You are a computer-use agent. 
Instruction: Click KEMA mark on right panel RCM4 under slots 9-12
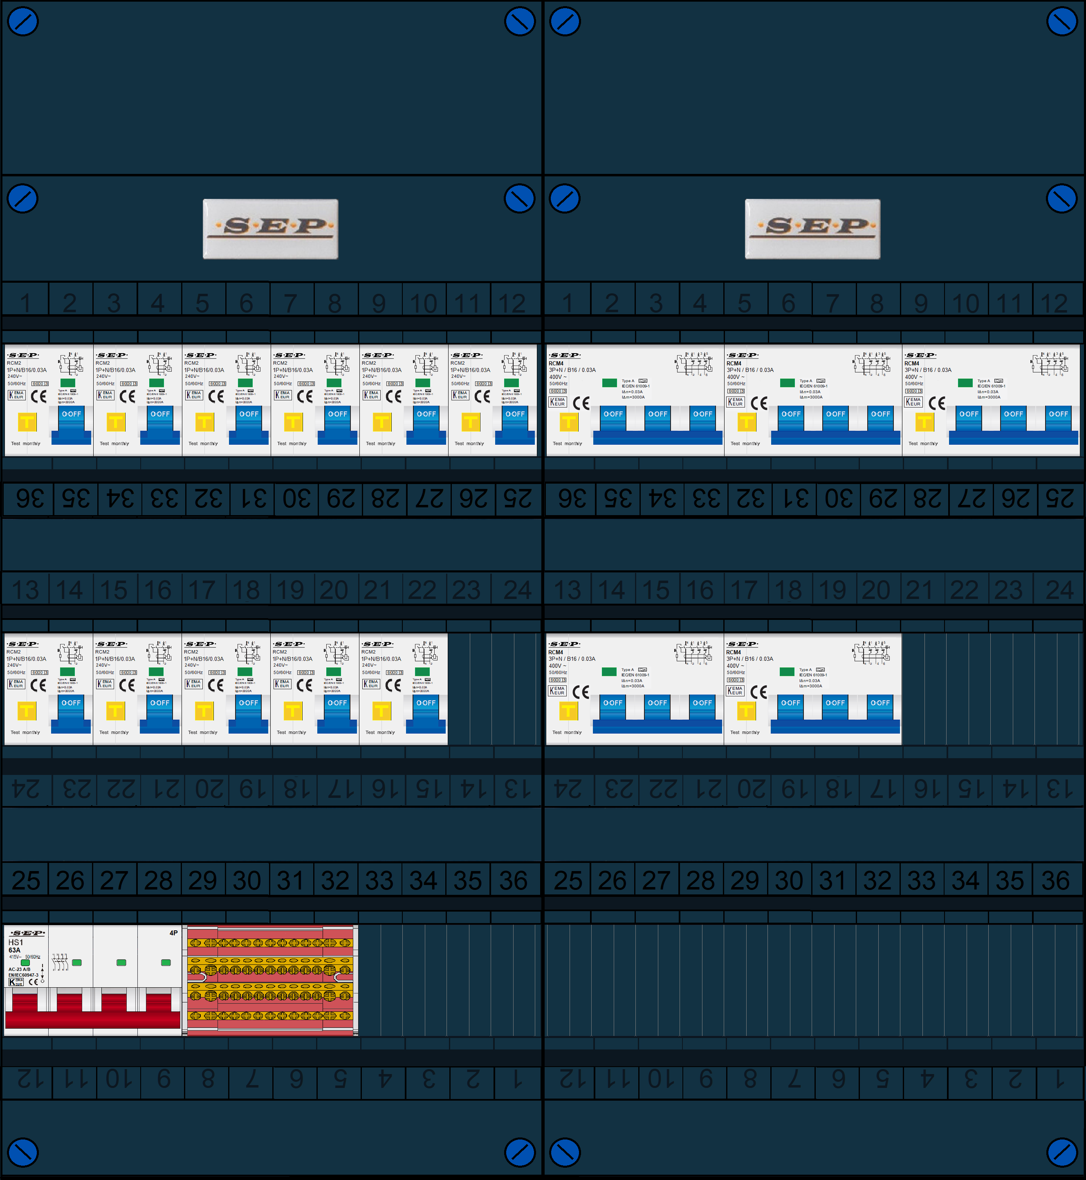point(913,402)
